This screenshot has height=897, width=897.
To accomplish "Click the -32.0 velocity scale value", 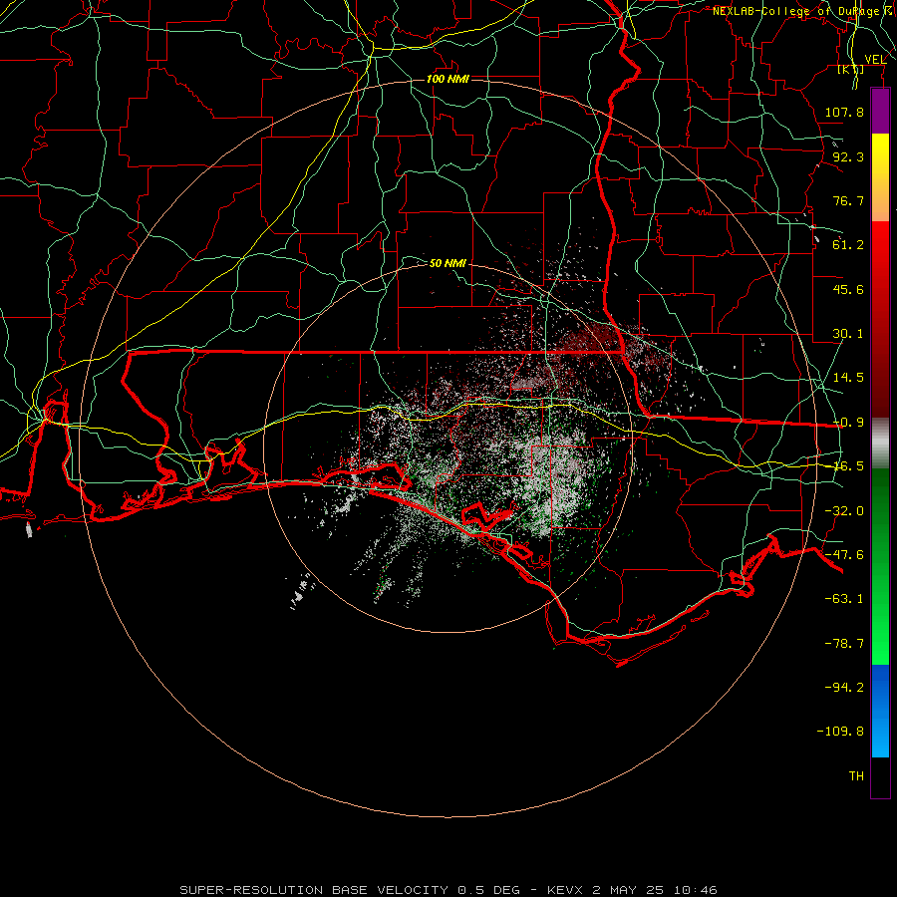I will [x=844, y=511].
